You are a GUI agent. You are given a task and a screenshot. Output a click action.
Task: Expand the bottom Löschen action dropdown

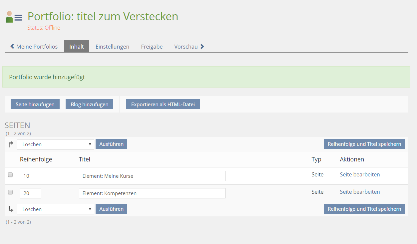coord(56,209)
